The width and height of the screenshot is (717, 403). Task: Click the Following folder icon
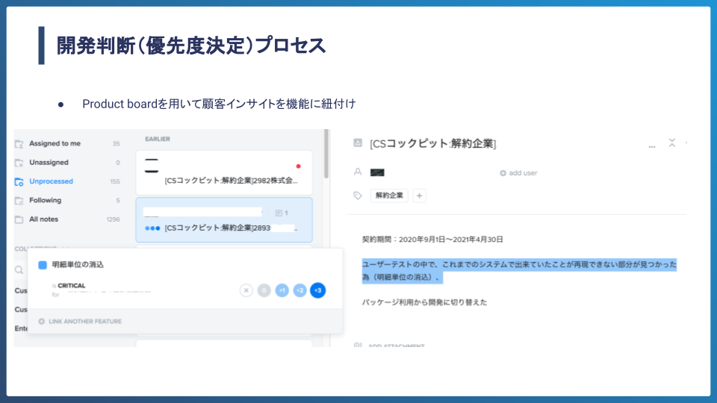click(19, 201)
